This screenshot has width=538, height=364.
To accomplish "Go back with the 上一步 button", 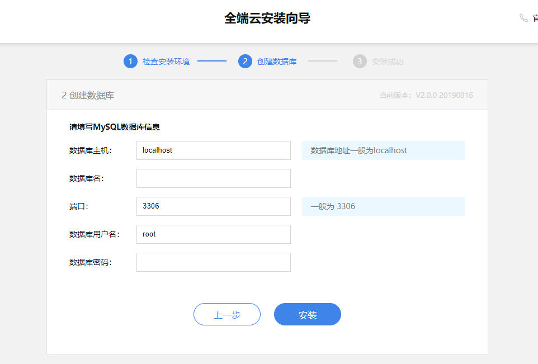I will coord(227,314).
